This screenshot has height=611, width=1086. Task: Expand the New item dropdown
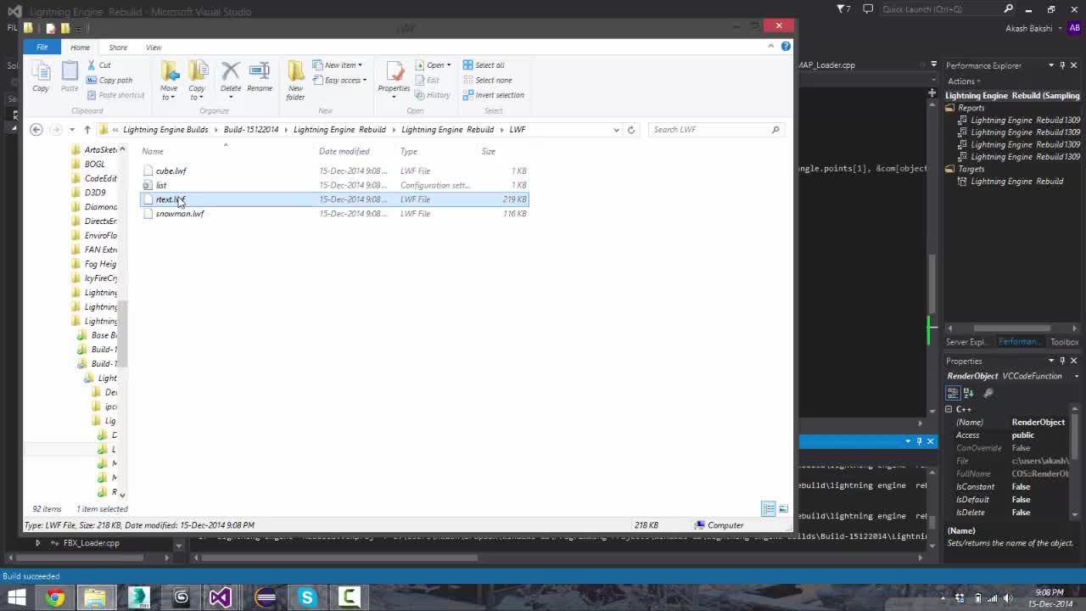tap(337, 65)
